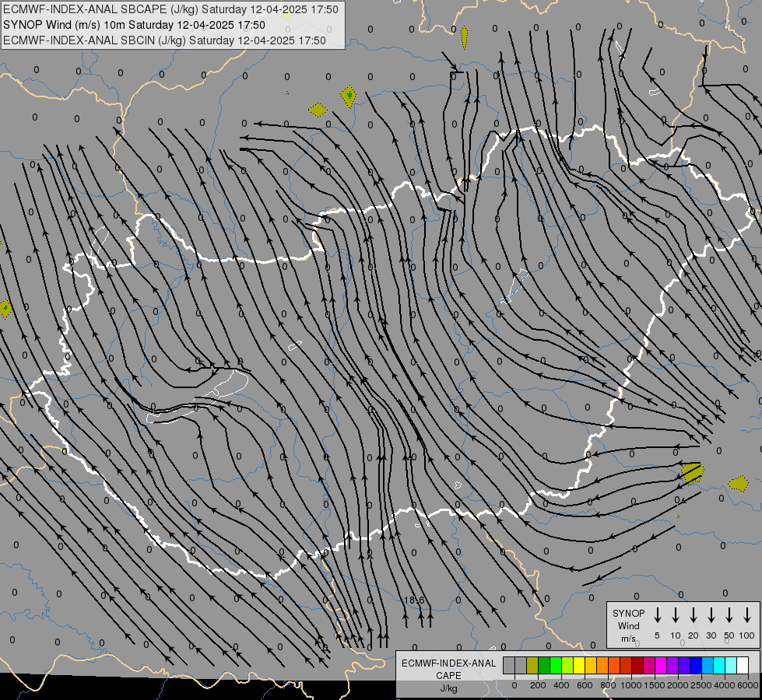Click the 4000 tick label on the CAPE scale
Viewport: 762px width, 700px height.
point(724,685)
